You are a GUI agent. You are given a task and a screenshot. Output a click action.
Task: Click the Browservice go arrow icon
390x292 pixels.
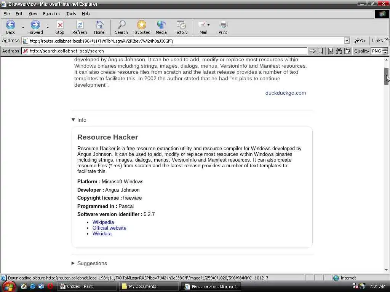[x=312, y=51]
